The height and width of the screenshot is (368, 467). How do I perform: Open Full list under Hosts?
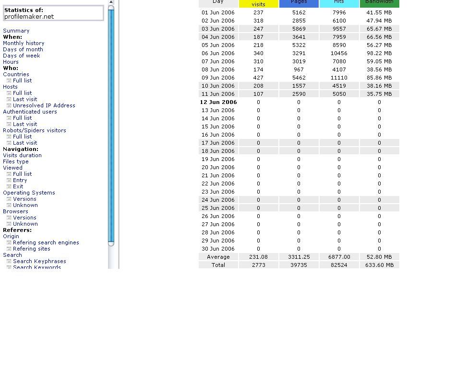tap(23, 93)
